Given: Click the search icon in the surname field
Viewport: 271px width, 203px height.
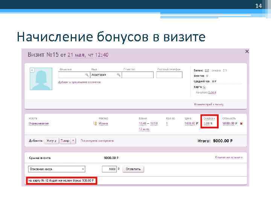Looking at the screenshot, I should 87,75.
